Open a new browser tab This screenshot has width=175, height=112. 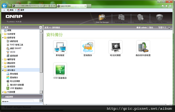click(89, 6)
